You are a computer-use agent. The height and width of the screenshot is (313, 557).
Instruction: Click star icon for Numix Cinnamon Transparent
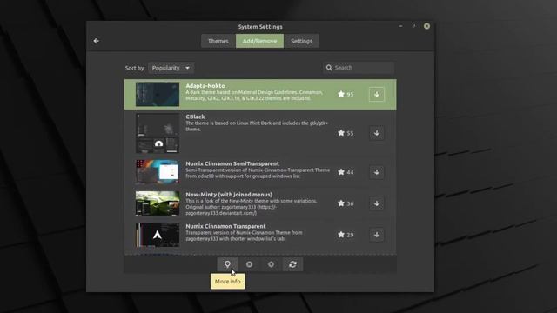point(341,234)
